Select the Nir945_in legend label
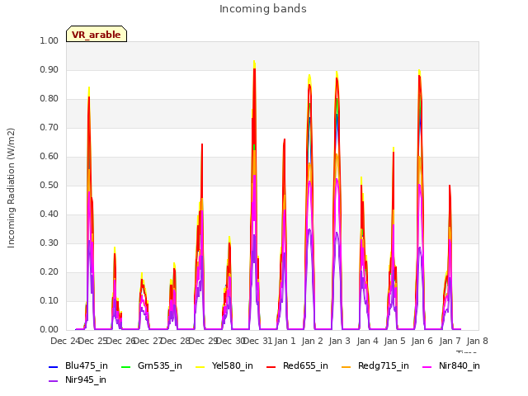The image size is (528, 396). point(86,380)
